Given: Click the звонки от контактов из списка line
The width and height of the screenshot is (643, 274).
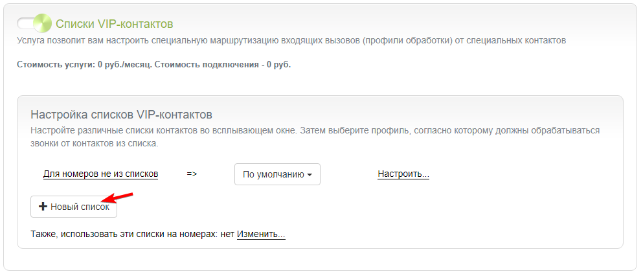Looking at the screenshot, I should 95,144.
